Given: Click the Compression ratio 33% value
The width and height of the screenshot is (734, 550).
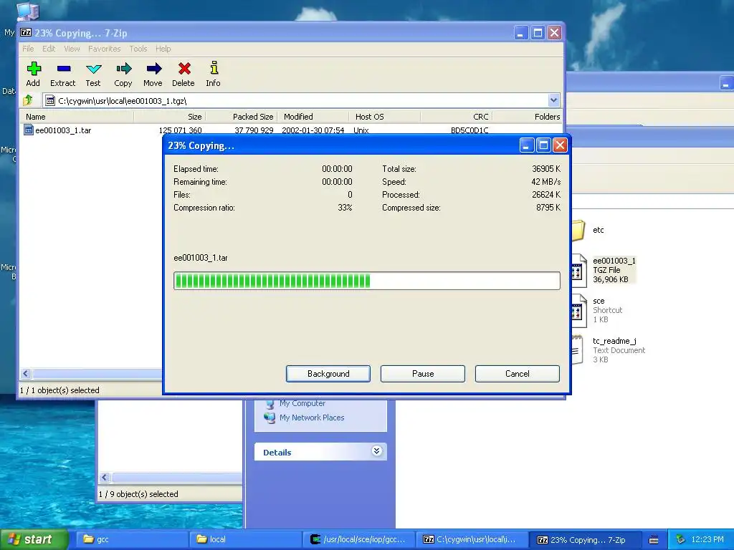Looking at the screenshot, I should (345, 208).
